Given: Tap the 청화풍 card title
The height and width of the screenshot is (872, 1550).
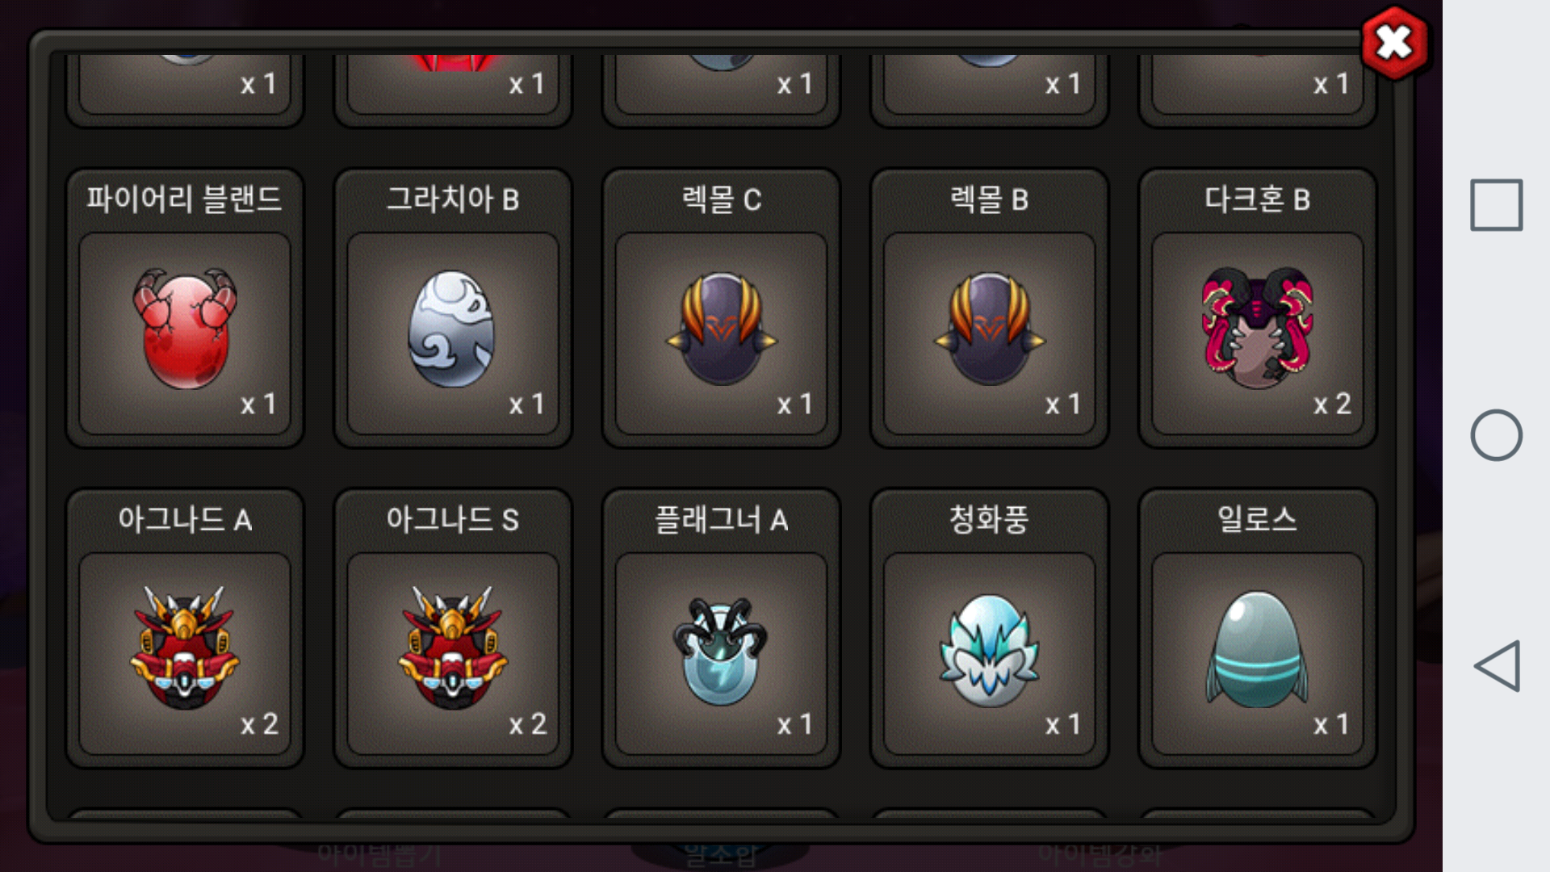Looking at the screenshot, I should (989, 519).
